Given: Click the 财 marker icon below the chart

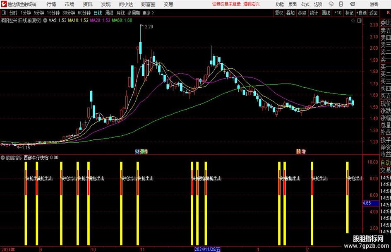Looking at the screenshot, I should pyautogui.click(x=137, y=151).
